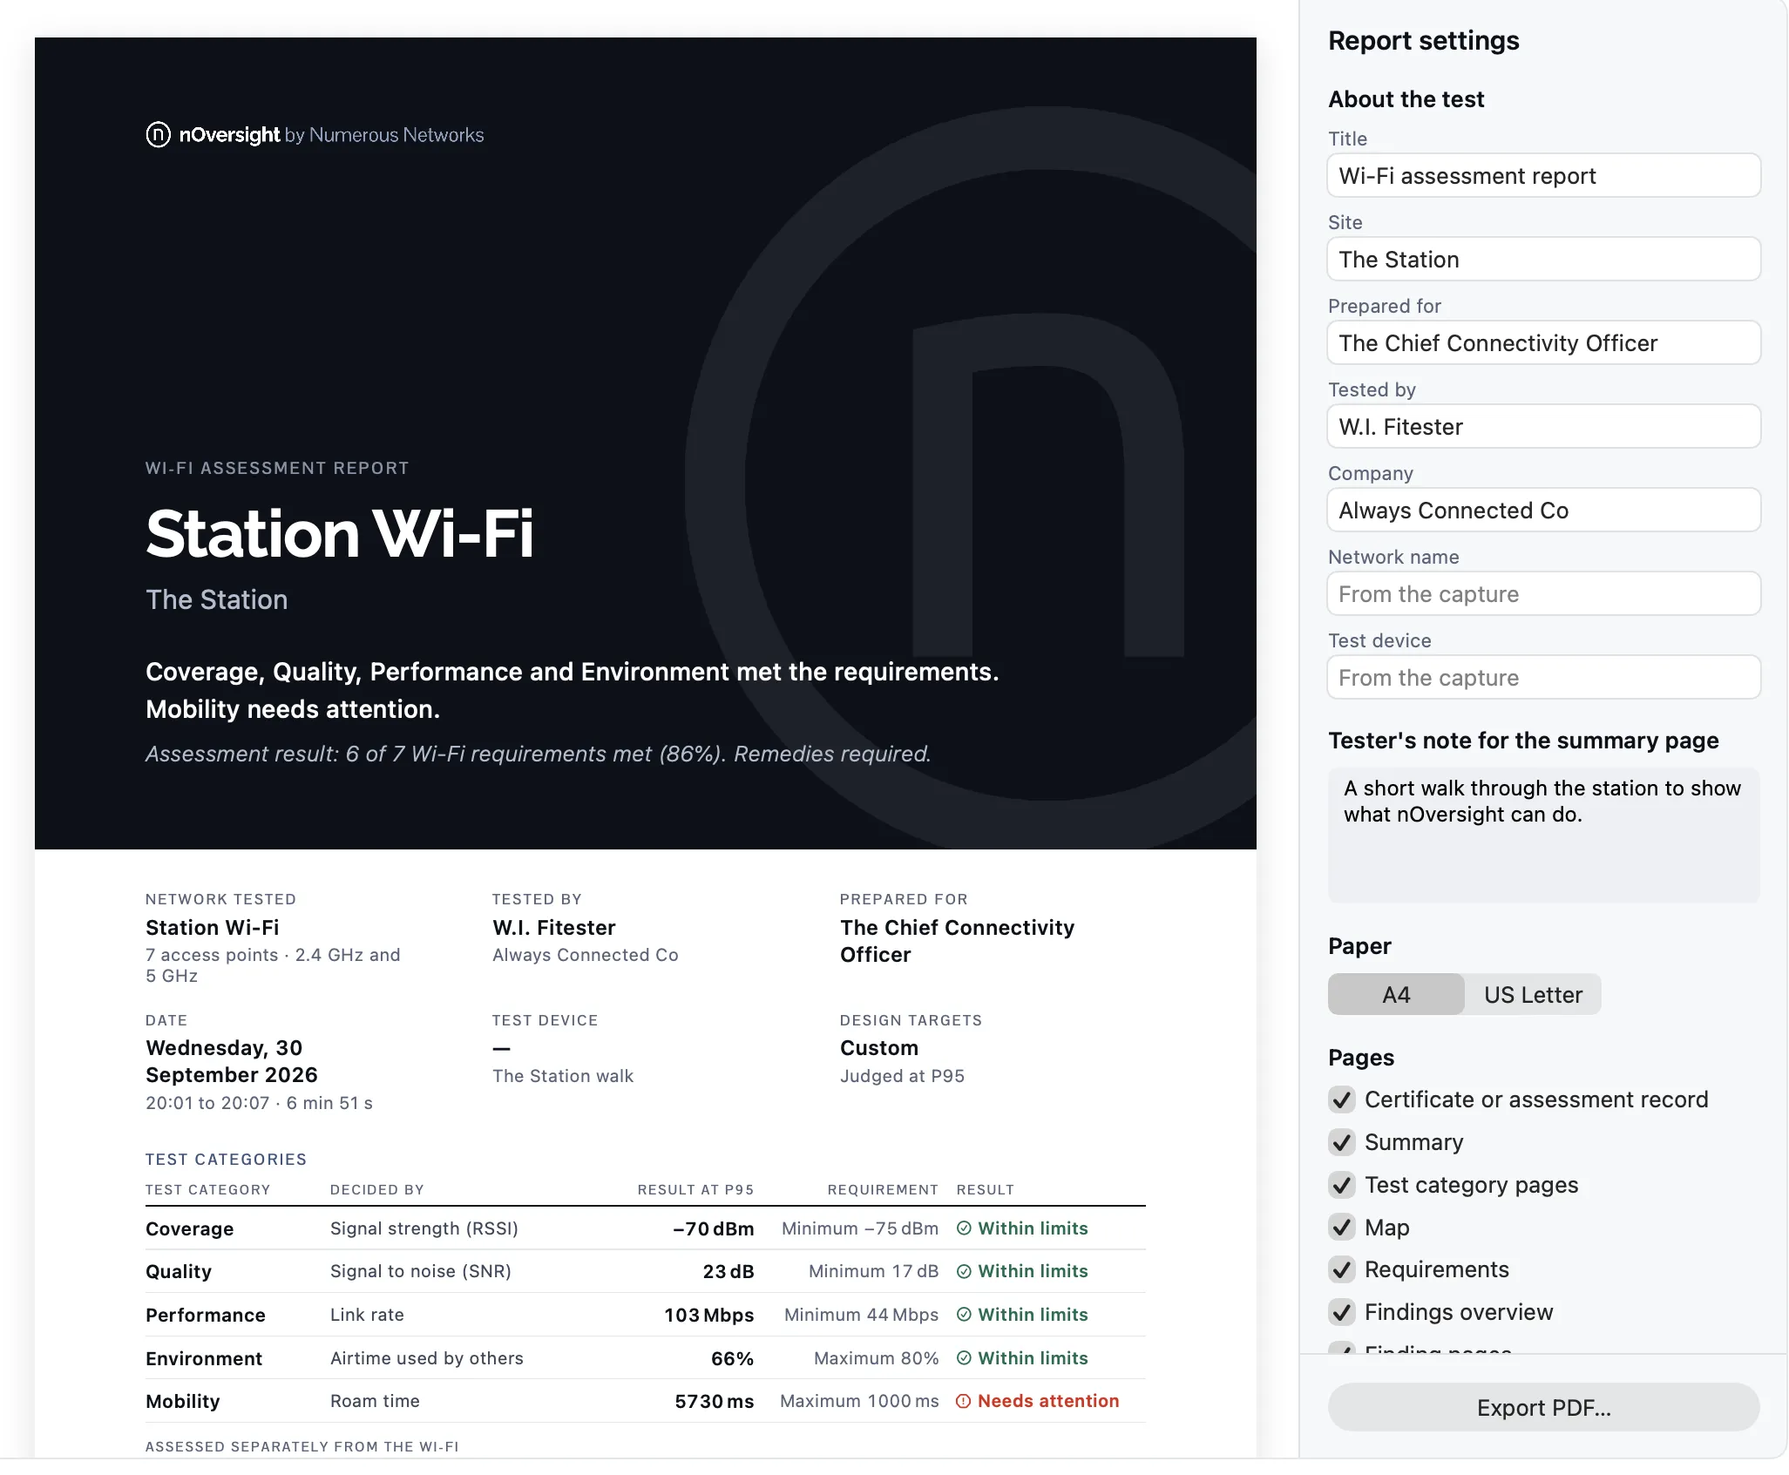1789x1475 pixels.
Task: Toggle the Test category pages checkbox
Action: pyautogui.click(x=1342, y=1185)
